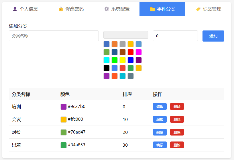
Task: Click sort value 30 in 出差 row
Action: 125,145
